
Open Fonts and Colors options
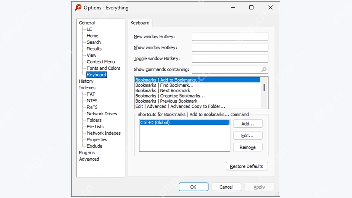click(103, 68)
